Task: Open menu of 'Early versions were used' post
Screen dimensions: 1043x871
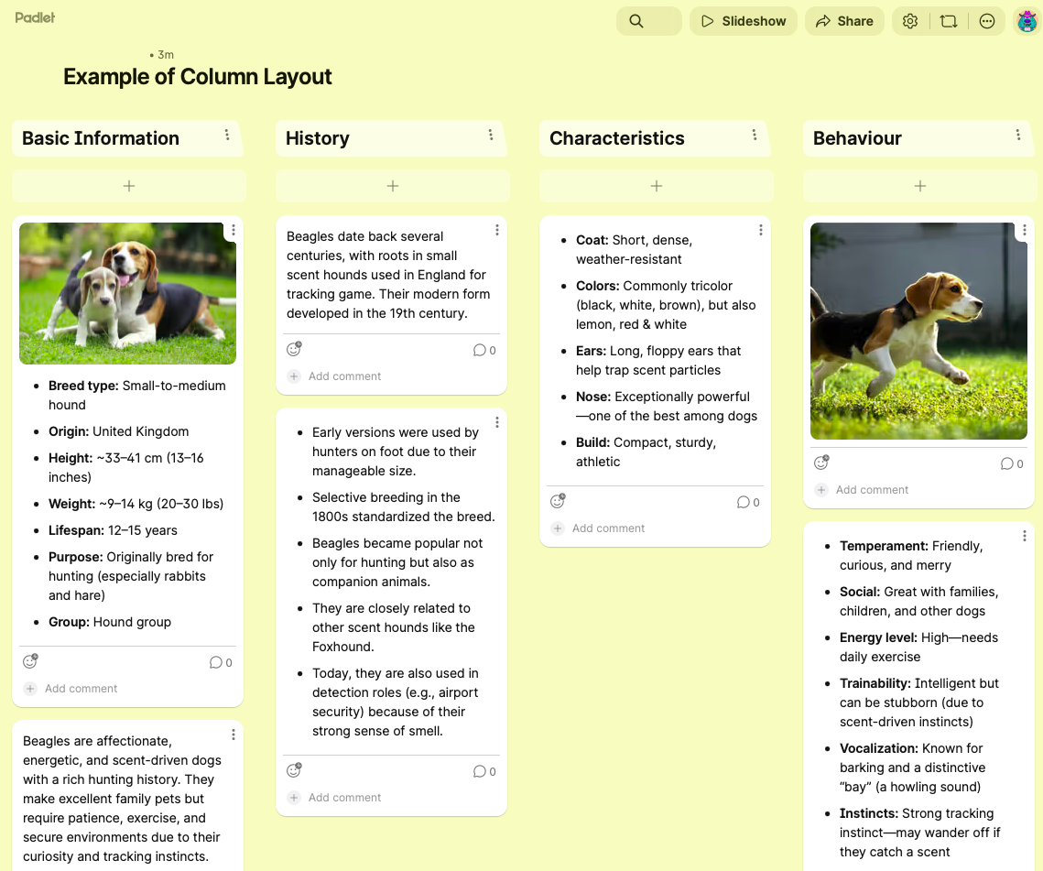Action: pyautogui.click(x=497, y=422)
